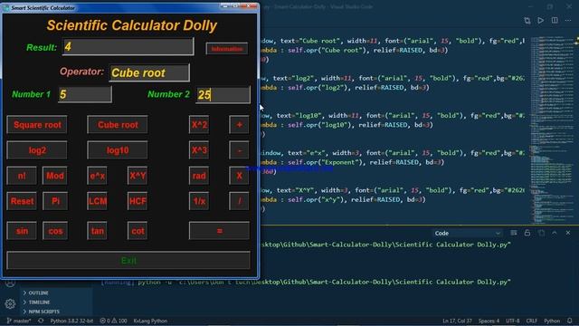Click the rad conversion button
Viewport: 579px width, 326px height.
pyautogui.click(x=199, y=176)
